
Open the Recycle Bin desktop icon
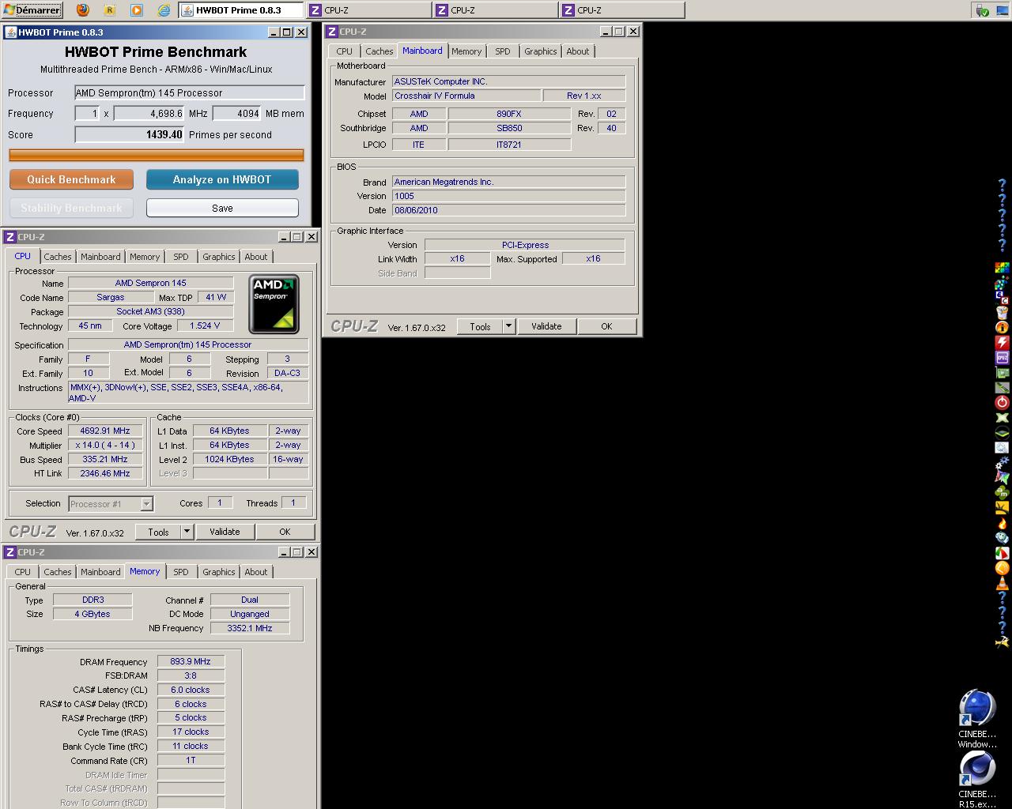(x=1002, y=312)
